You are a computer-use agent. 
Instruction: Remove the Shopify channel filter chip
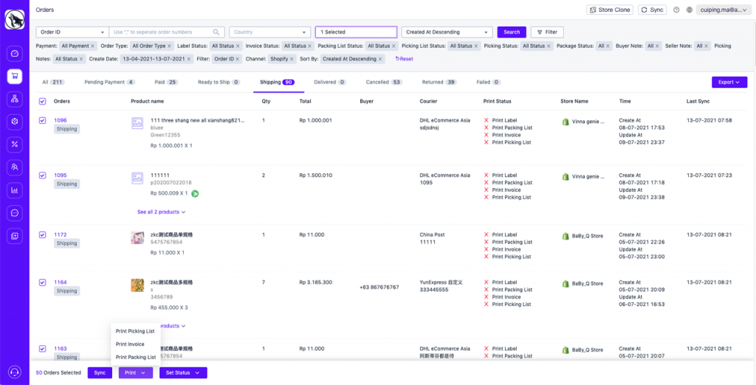click(292, 59)
